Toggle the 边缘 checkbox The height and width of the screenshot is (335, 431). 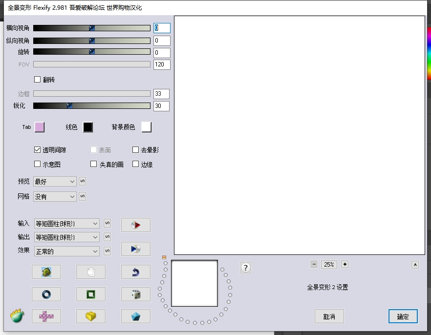(135, 164)
